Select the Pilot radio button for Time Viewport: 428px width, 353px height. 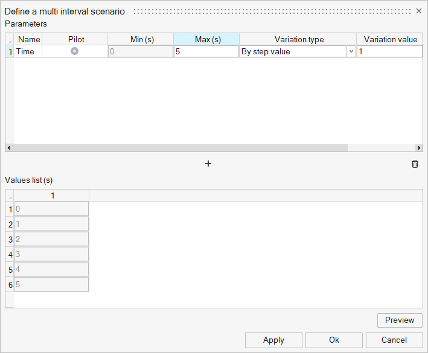point(74,51)
